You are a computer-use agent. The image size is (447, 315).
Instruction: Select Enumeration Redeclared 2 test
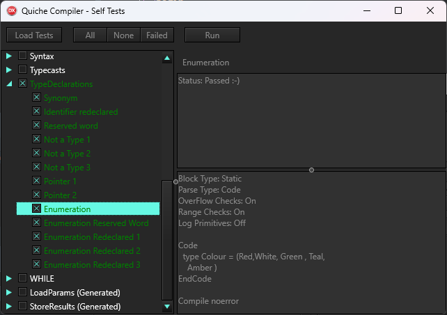[x=92, y=251]
